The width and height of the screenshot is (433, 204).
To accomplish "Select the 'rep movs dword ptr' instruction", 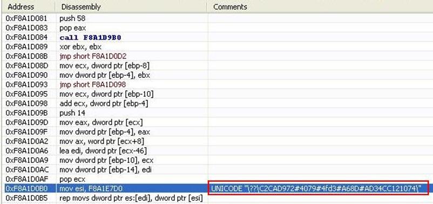I will (131, 198).
